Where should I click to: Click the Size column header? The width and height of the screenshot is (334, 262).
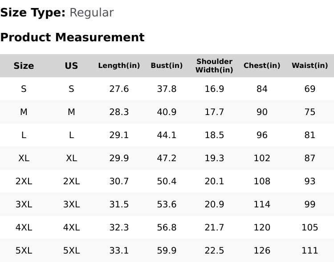[x=24, y=66]
